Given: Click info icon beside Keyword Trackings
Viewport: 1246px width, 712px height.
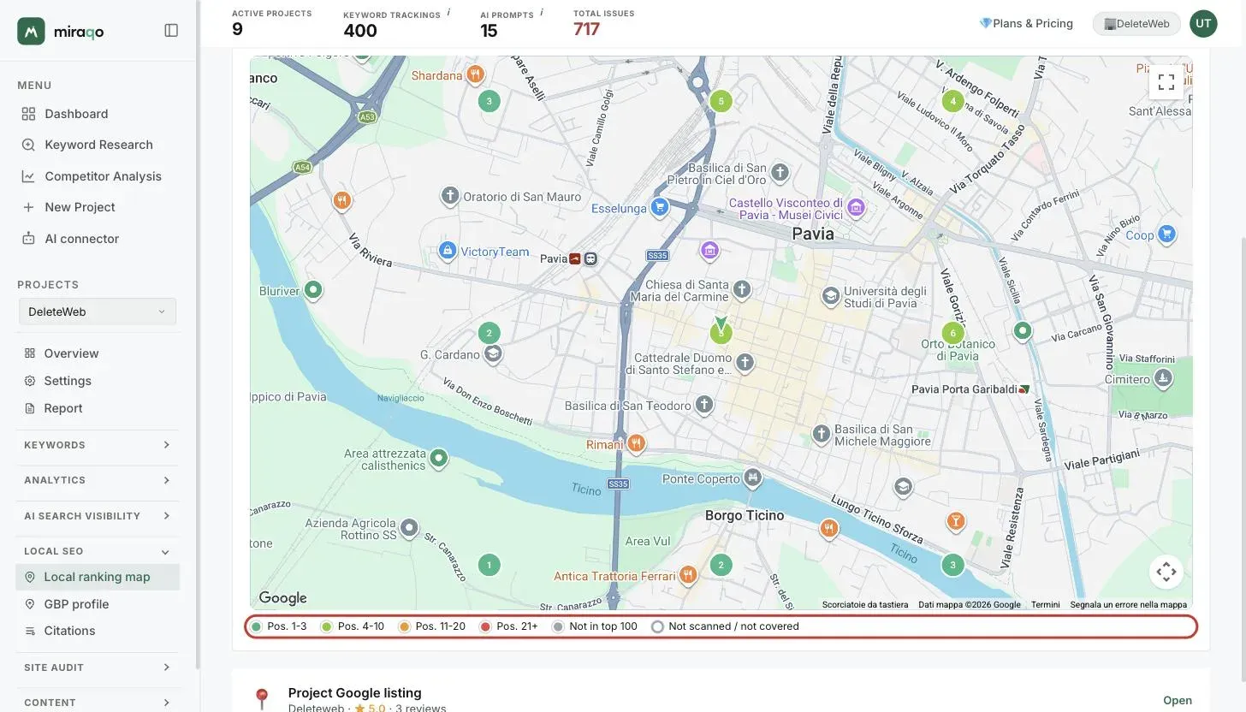Looking at the screenshot, I should (x=448, y=13).
